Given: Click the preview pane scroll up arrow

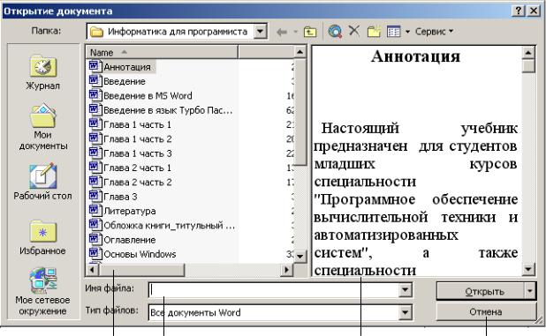Looking at the screenshot, I should pyautogui.click(x=528, y=53).
